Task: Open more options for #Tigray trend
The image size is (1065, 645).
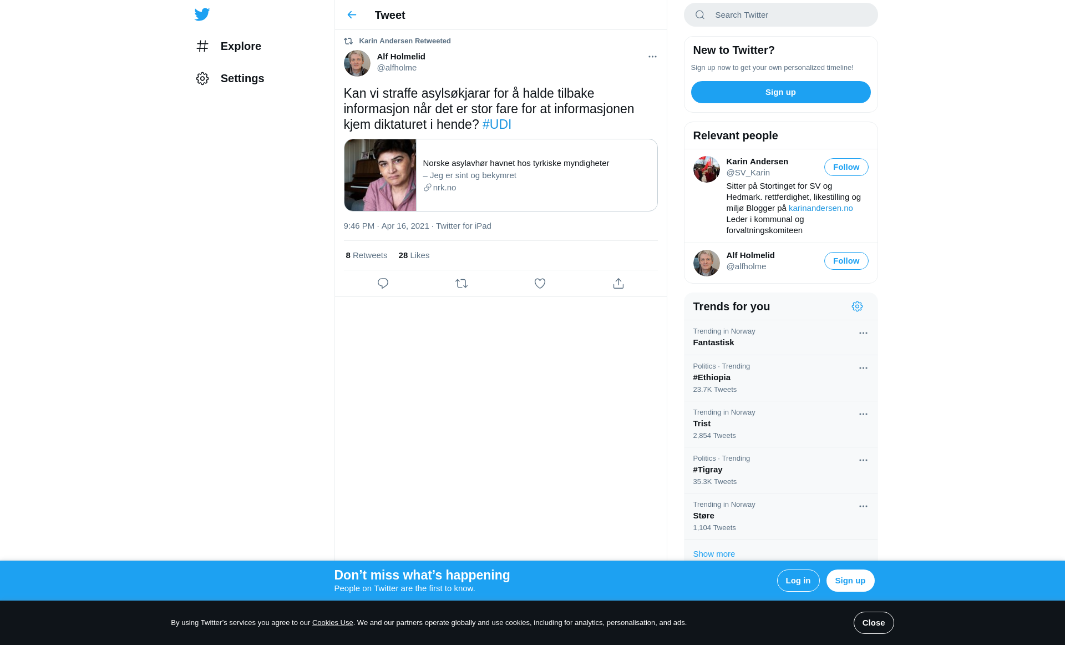Action: pos(863,460)
